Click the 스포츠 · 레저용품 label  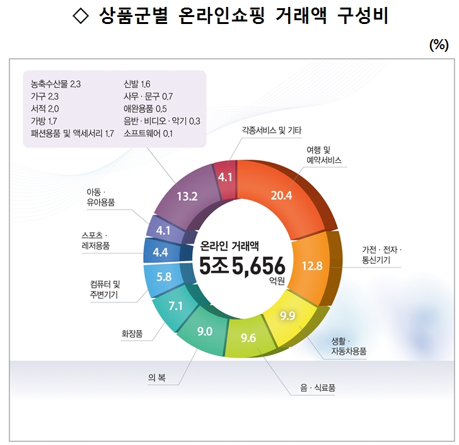(95, 240)
